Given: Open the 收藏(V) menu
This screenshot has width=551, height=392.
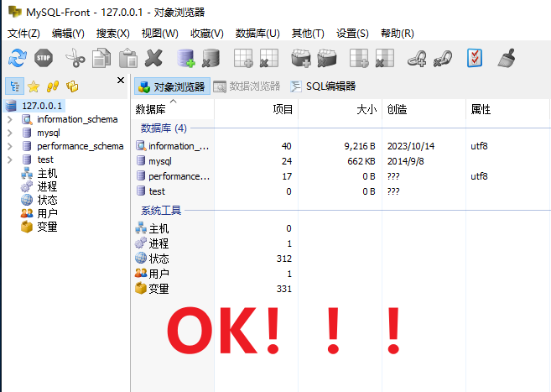Looking at the screenshot, I should point(207,34).
